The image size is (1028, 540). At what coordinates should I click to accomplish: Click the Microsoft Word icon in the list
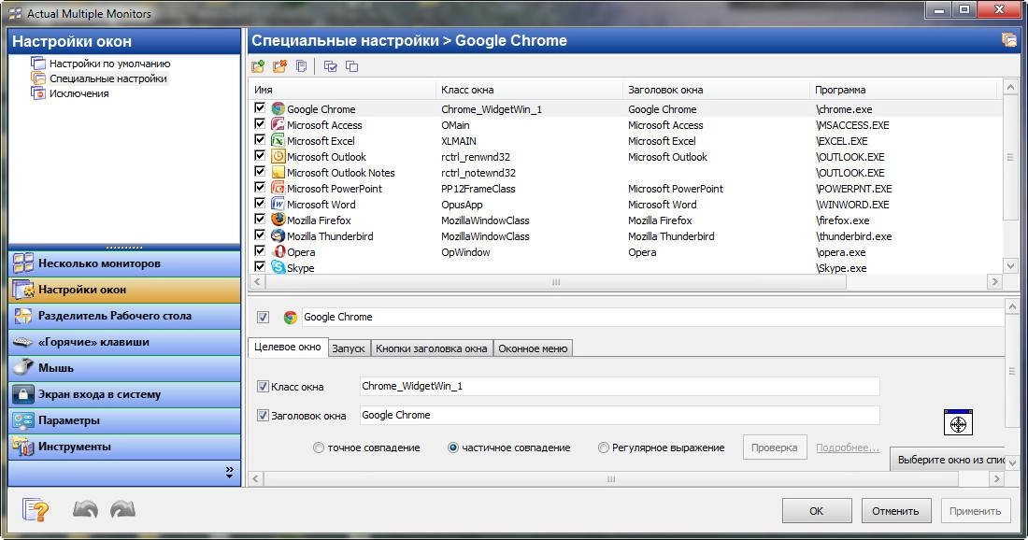[x=278, y=204]
